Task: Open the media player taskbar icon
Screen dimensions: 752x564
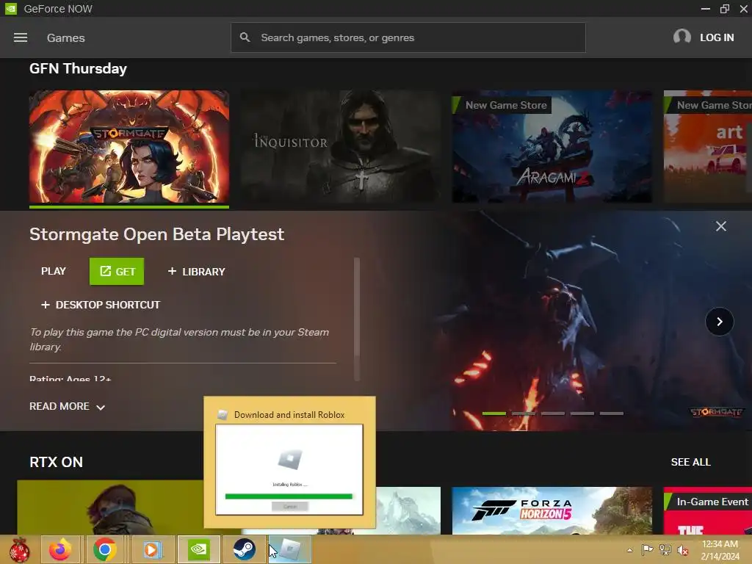Action: (152, 549)
